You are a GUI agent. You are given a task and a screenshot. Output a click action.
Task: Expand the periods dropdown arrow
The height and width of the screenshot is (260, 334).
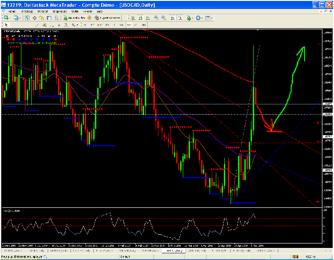[x=202, y=18]
